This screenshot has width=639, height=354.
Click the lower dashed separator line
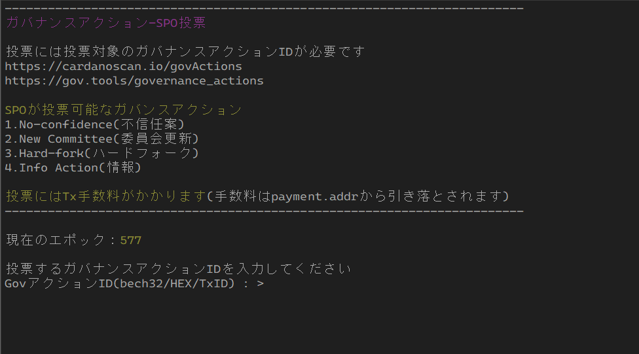pyautogui.click(x=264, y=211)
